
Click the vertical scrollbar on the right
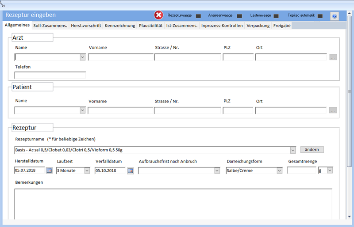pos(349,92)
